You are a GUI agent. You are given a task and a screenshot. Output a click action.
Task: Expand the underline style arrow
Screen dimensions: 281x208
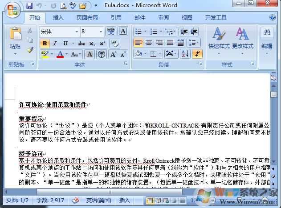(73, 44)
